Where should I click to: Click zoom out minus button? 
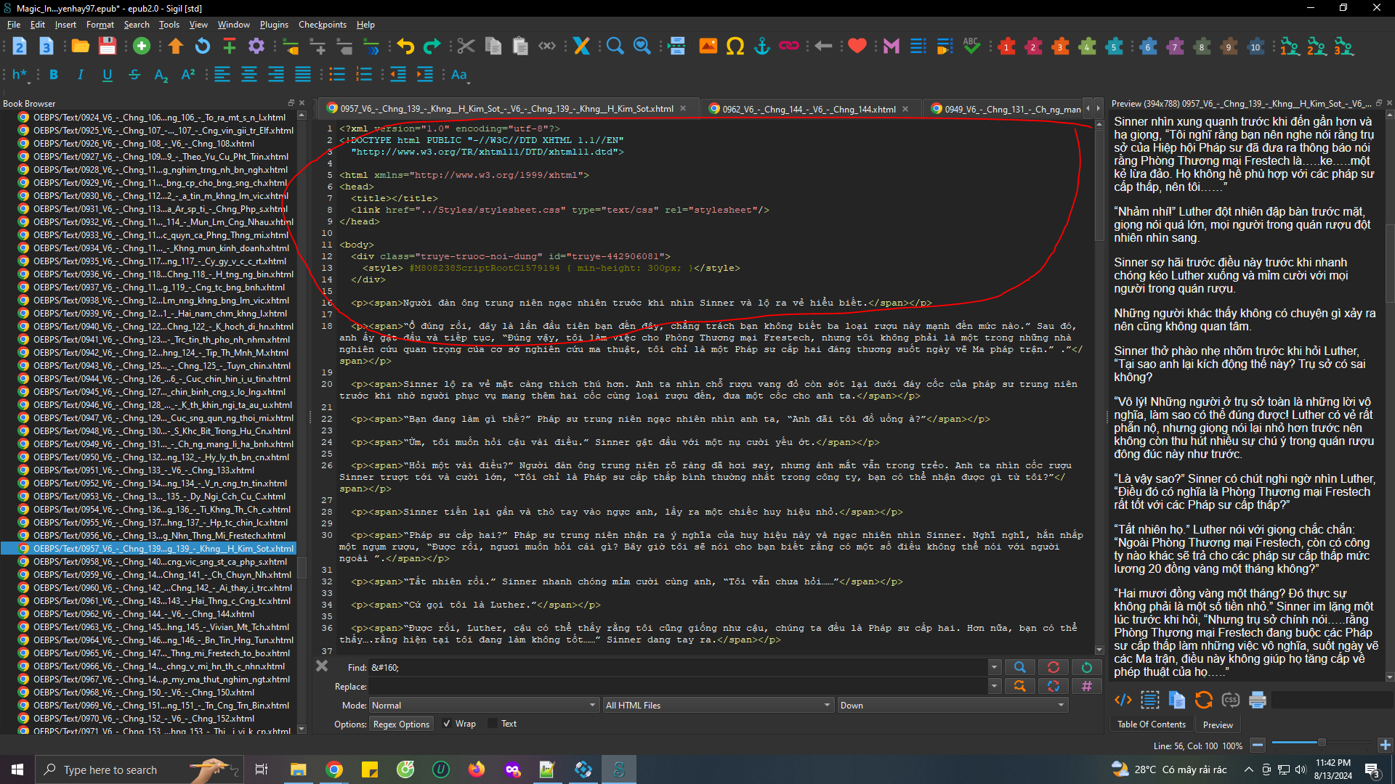click(x=1258, y=745)
